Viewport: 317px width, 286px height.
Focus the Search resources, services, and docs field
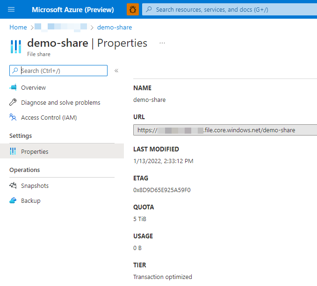(x=230, y=9)
